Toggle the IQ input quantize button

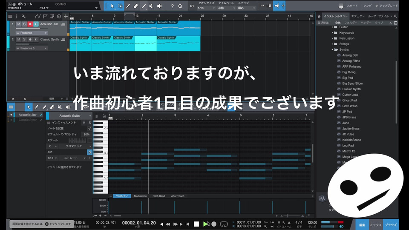[192, 6]
